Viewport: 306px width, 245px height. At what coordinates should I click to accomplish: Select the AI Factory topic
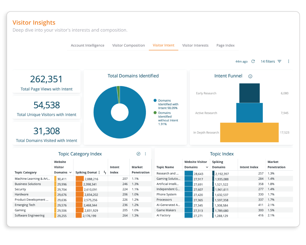[x=163, y=215]
